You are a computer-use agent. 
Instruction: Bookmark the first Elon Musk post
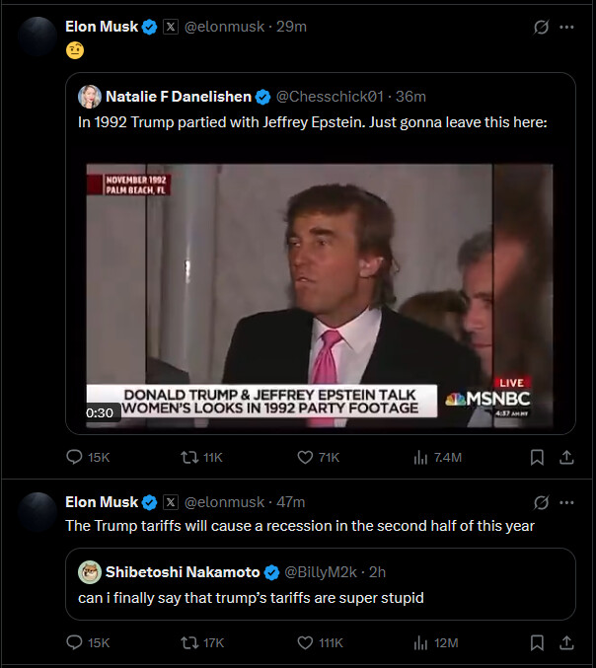537,458
